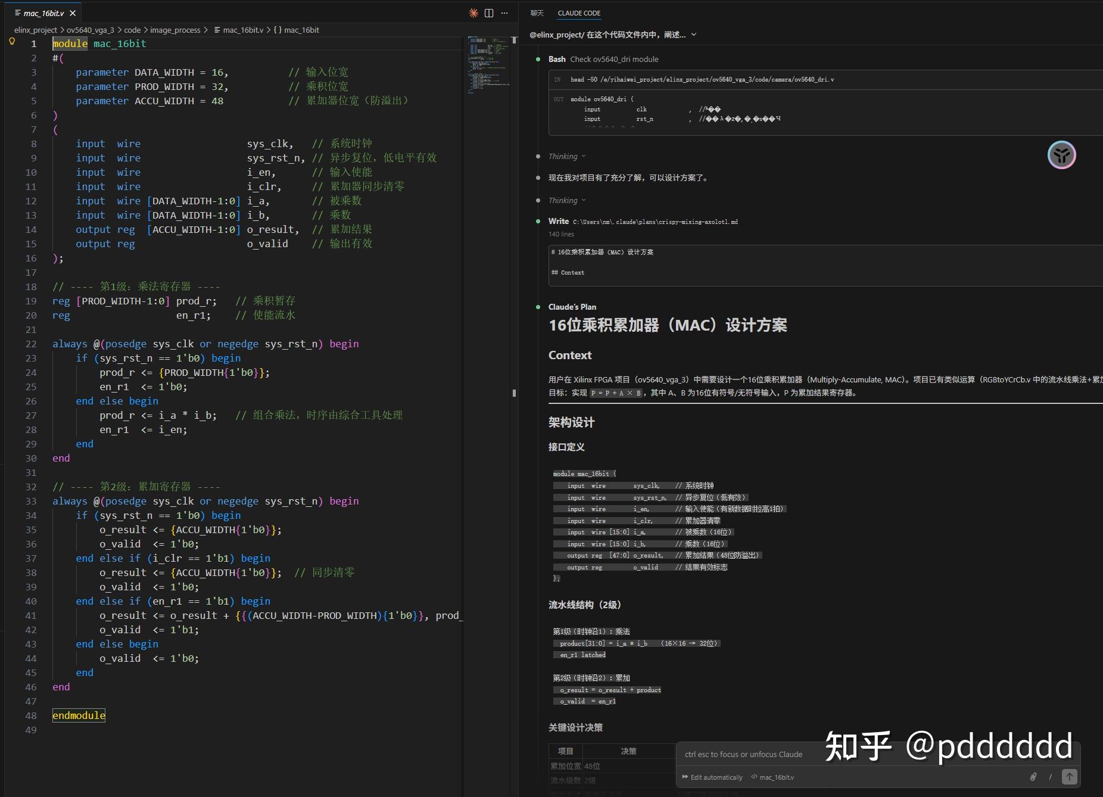Expand the first Thinking section
This screenshot has width=1103, height=797.
coord(567,157)
